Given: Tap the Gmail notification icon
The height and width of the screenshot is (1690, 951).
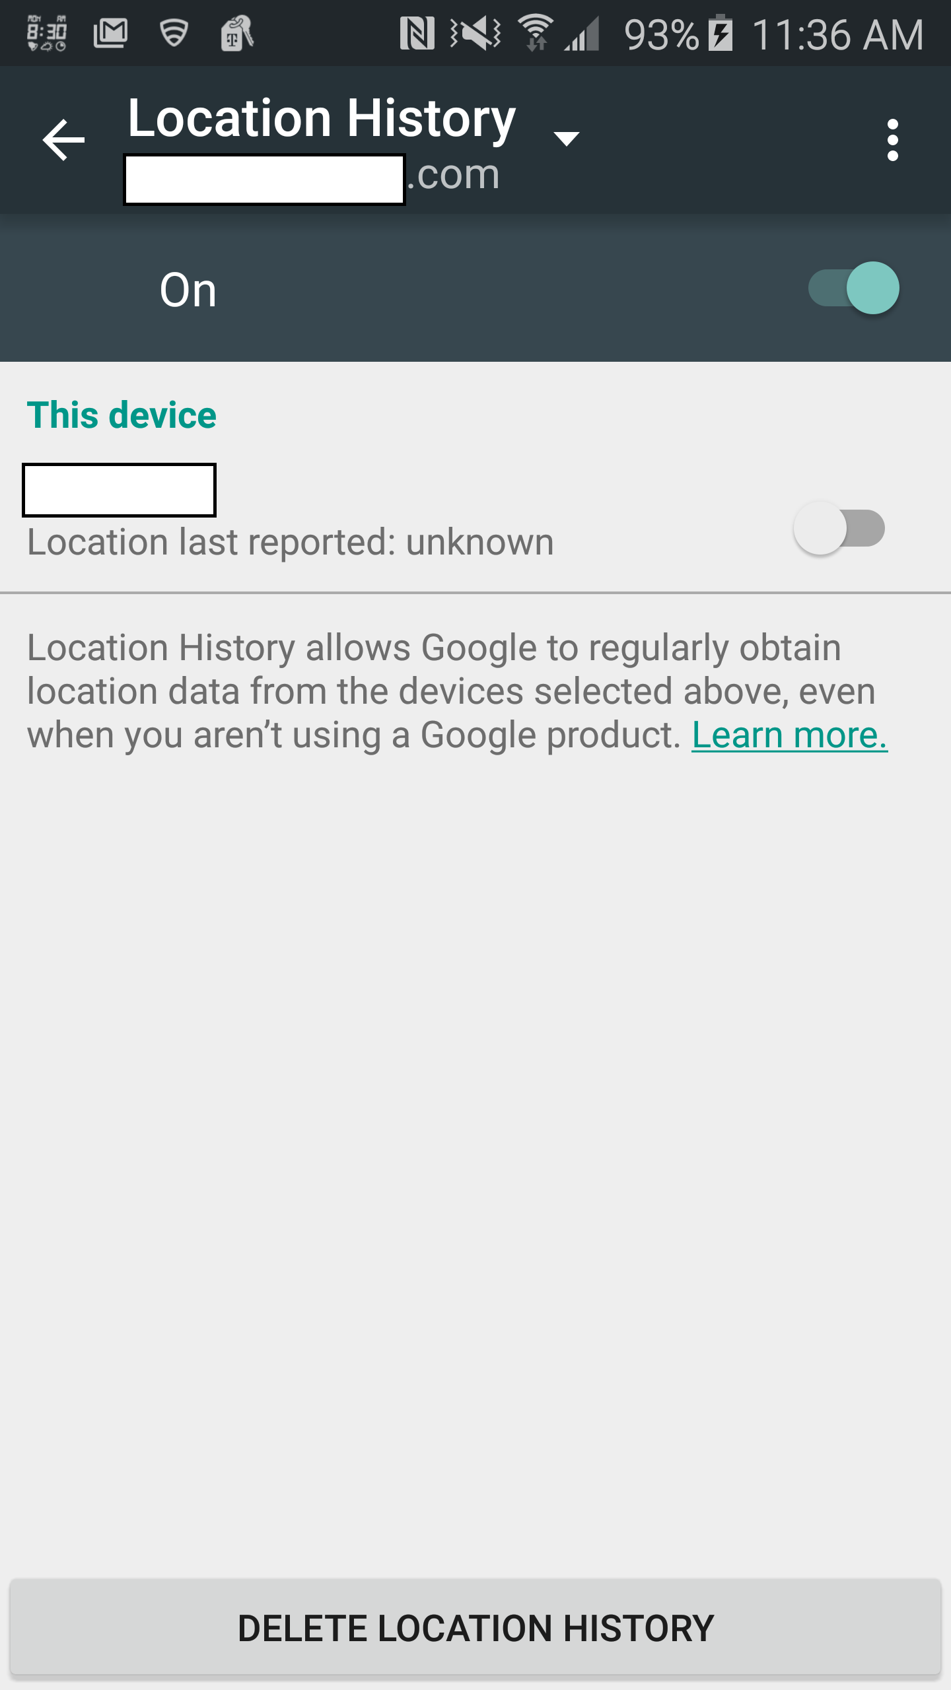Looking at the screenshot, I should pyautogui.click(x=110, y=33).
